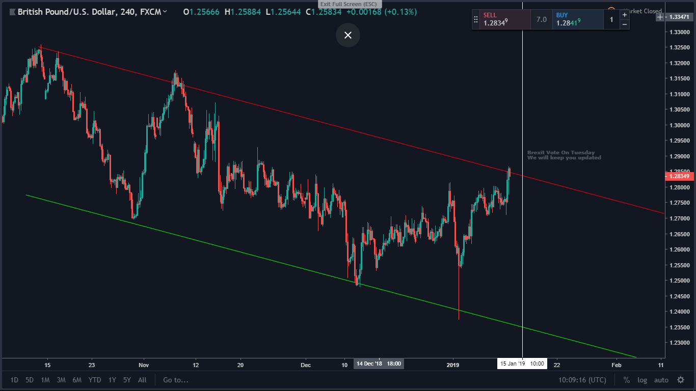
Task: Open chart settings gear icon
Action: coord(680,380)
